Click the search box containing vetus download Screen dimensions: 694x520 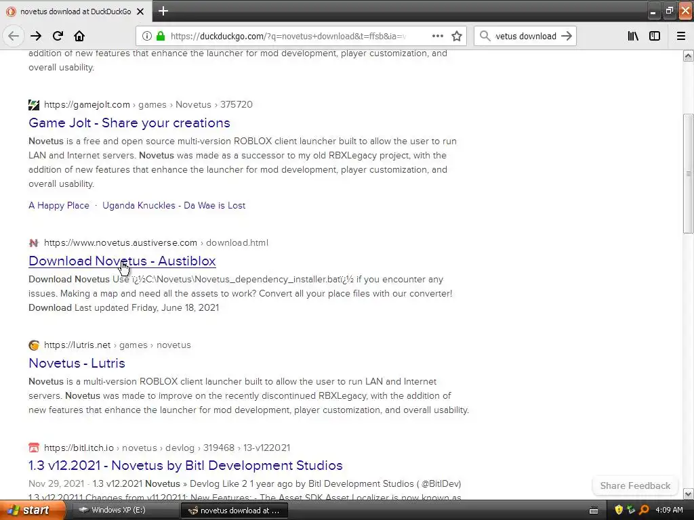click(x=525, y=37)
